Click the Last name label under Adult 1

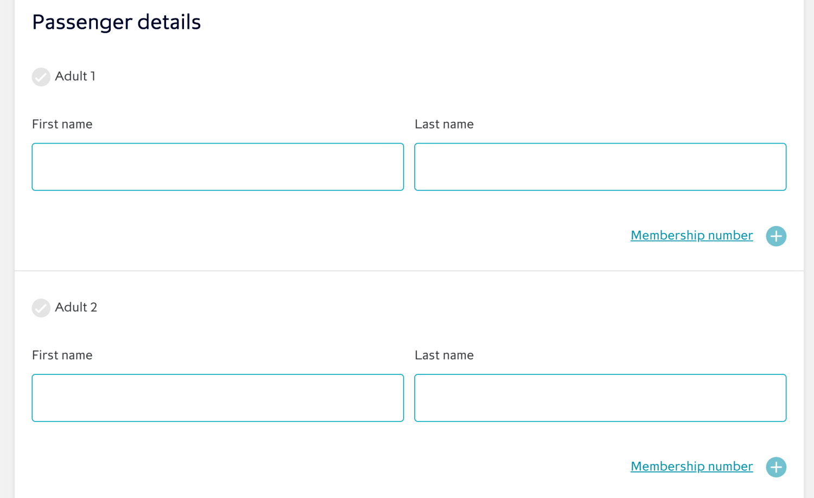tap(444, 124)
